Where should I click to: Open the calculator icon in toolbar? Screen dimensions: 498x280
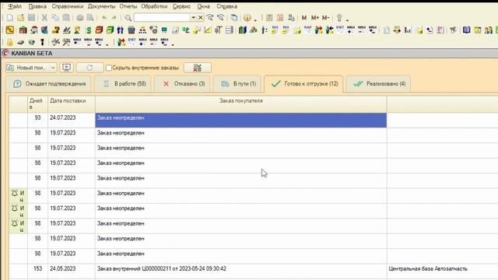(x=269, y=18)
